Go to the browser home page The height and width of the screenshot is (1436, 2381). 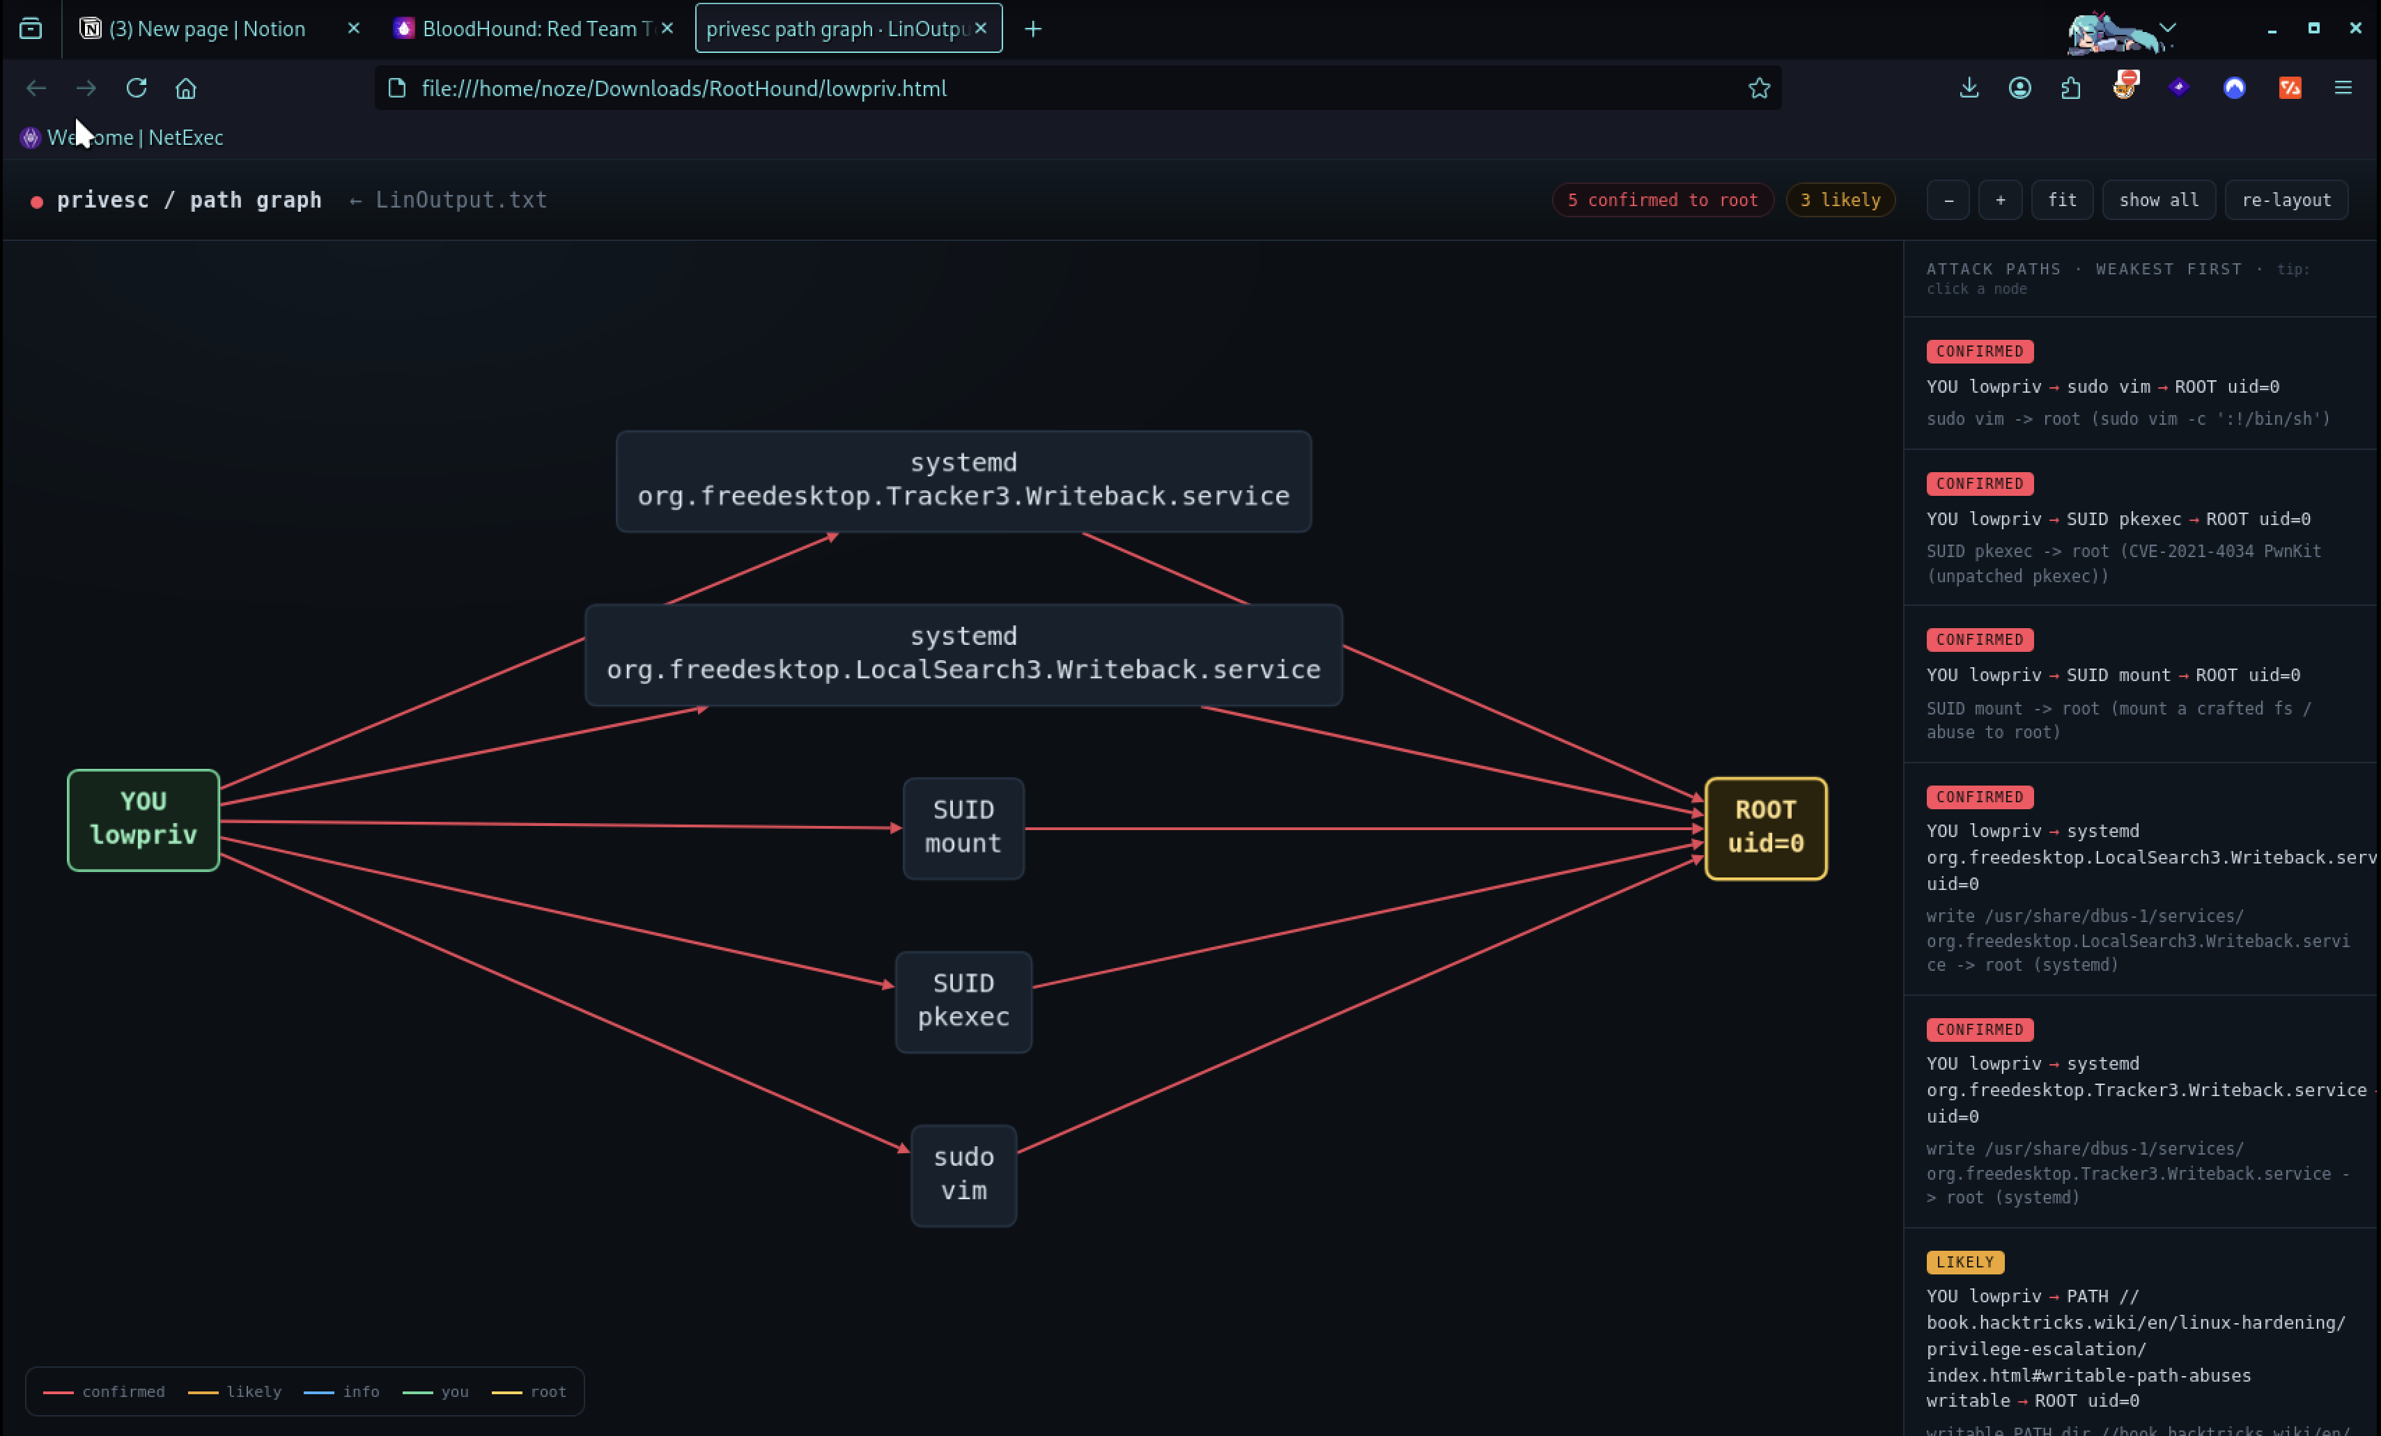pyautogui.click(x=185, y=88)
